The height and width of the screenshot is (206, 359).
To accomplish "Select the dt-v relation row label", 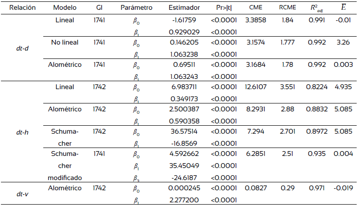I will 20,193.
